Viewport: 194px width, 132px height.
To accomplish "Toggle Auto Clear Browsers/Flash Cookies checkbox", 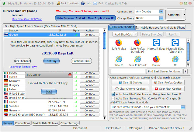I will [x=113, y=99].
